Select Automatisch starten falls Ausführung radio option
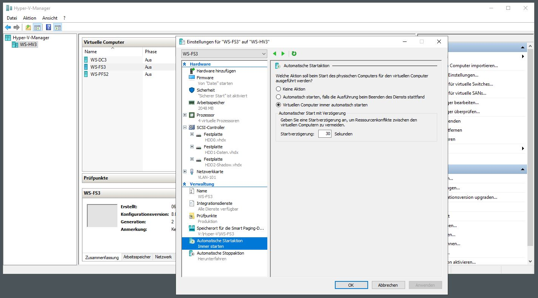Image resolution: width=538 pixels, height=298 pixels. click(279, 97)
